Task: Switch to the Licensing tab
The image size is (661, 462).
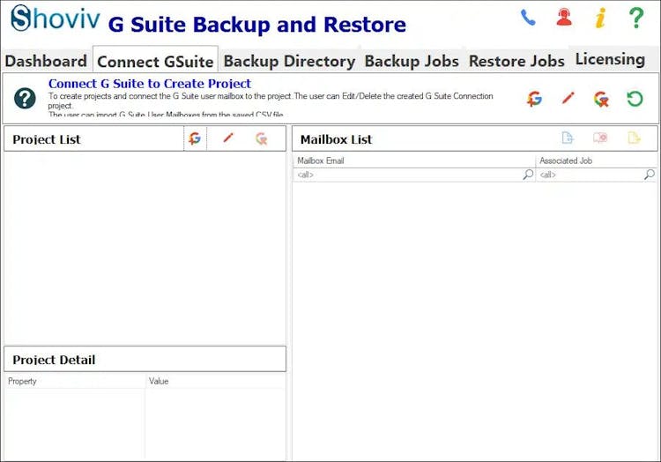Action: coord(610,59)
